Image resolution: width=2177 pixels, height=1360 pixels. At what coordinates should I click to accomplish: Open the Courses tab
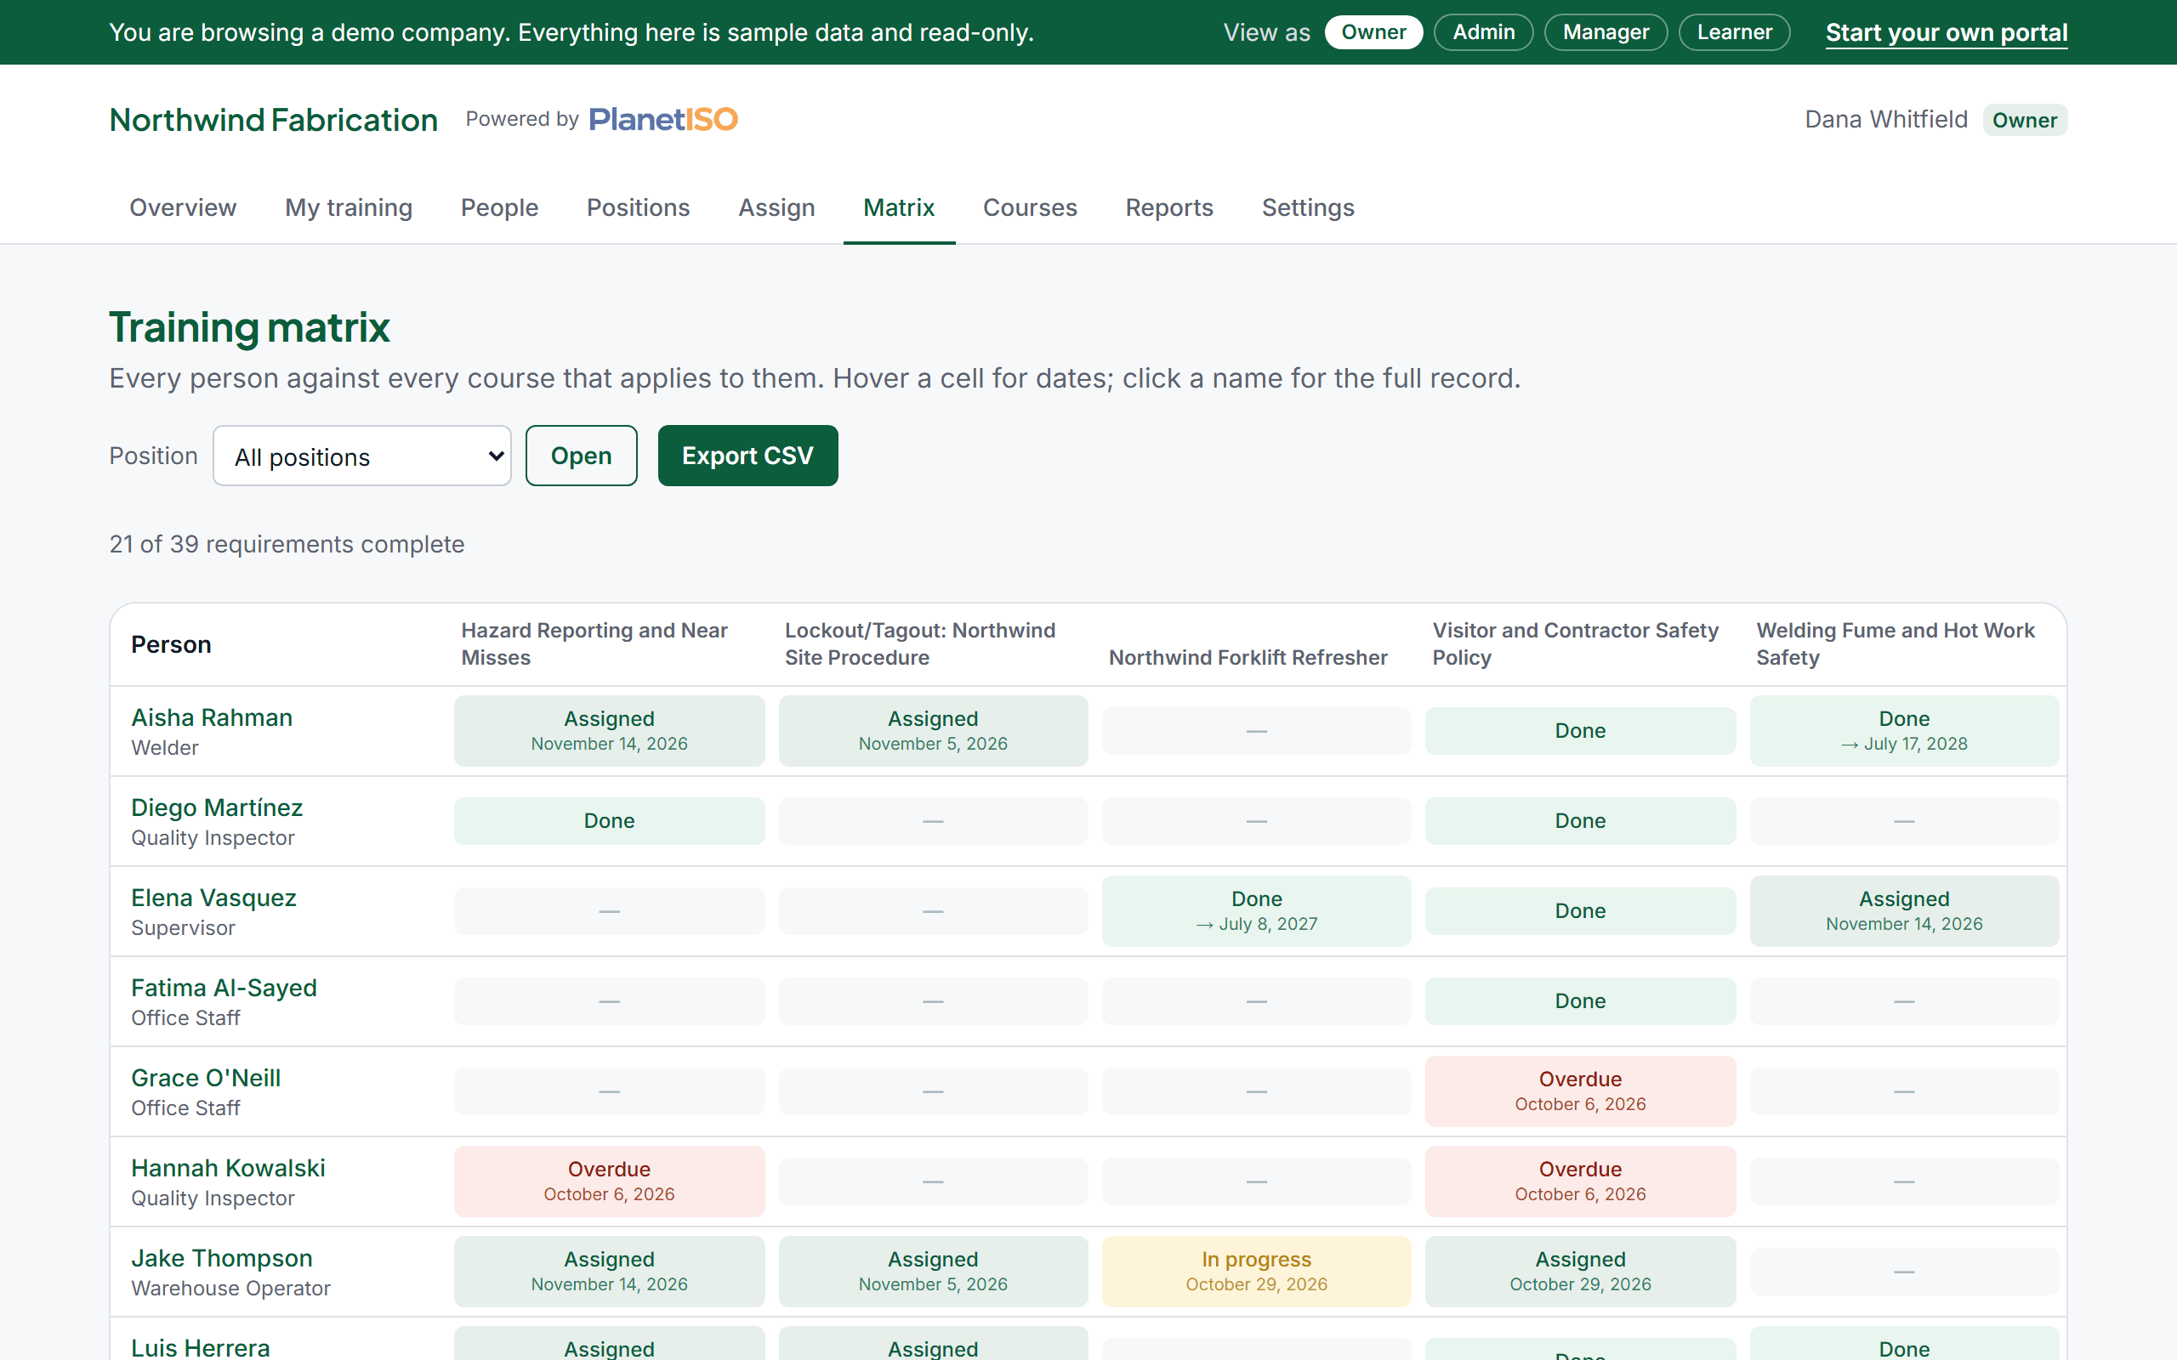tap(1029, 207)
